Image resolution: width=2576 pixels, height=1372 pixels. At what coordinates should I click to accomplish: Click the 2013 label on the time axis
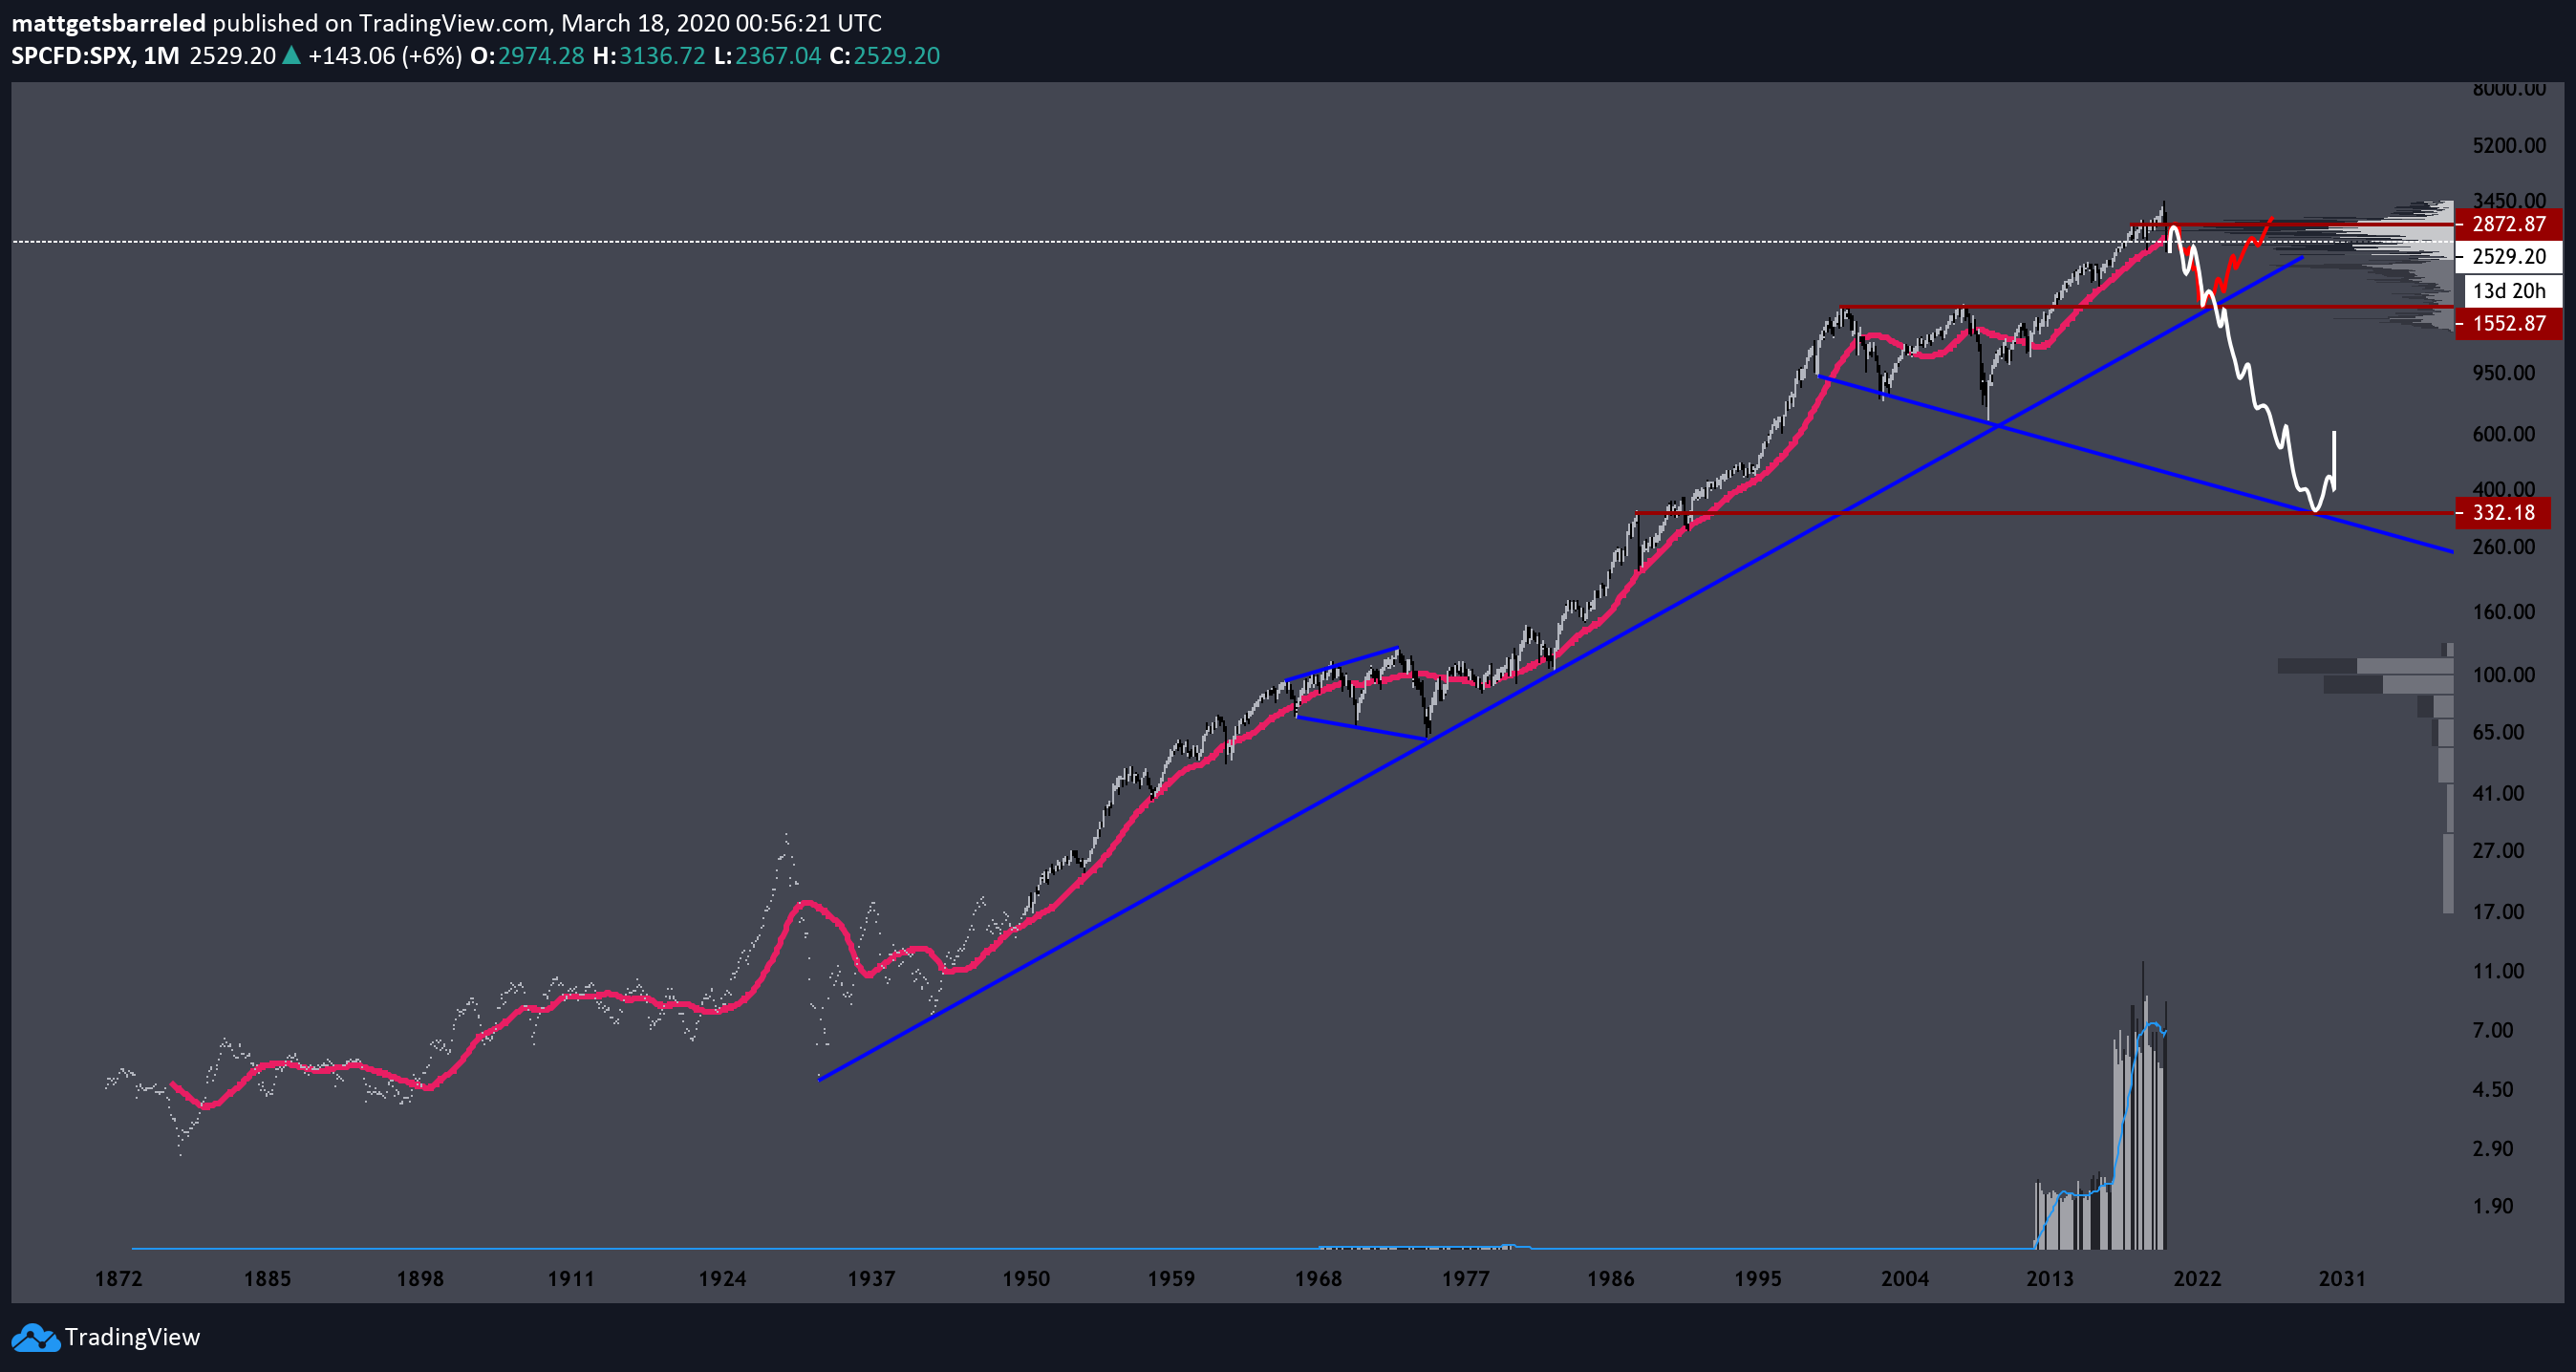tap(2050, 1278)
